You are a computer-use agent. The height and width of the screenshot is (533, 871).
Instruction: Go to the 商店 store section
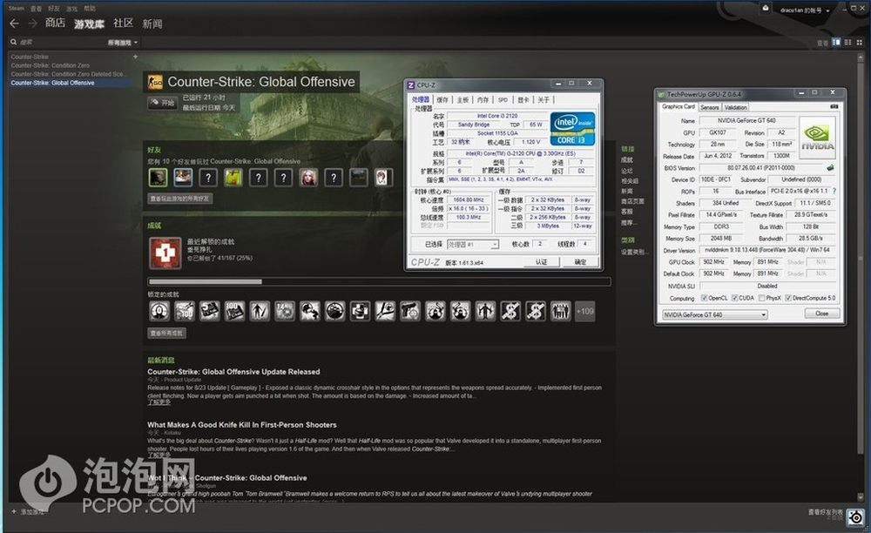point(55,23)
